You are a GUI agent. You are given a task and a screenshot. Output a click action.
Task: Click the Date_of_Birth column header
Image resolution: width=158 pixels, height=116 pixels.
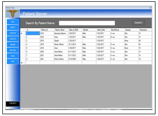74,30
